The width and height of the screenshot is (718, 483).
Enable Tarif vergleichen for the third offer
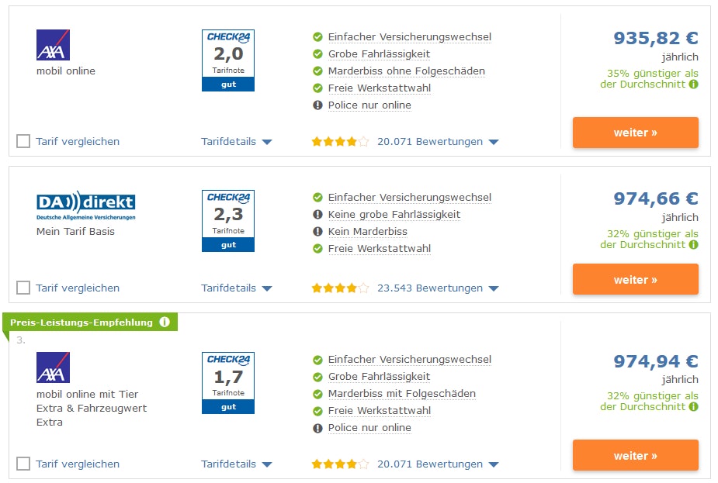(x=23, y=464)
